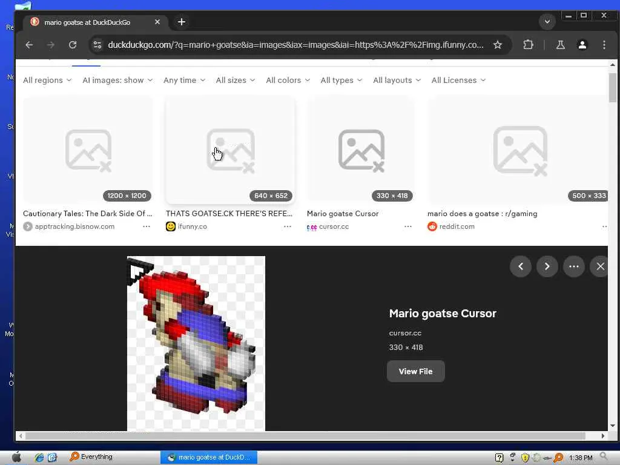620x465 pixels.
Task: Open the Apple logo start menu in taskbar
Action: click(16, 457)
